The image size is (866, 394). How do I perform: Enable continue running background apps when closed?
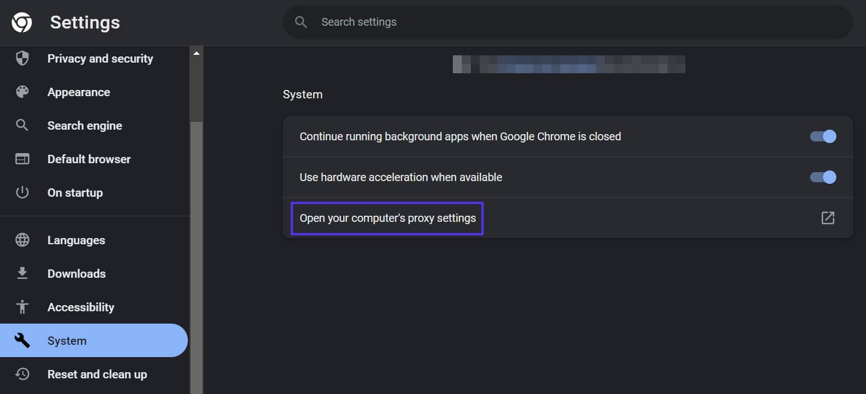[822, 136]
